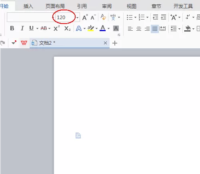Expand underline style dropdown

coord(37,29)
